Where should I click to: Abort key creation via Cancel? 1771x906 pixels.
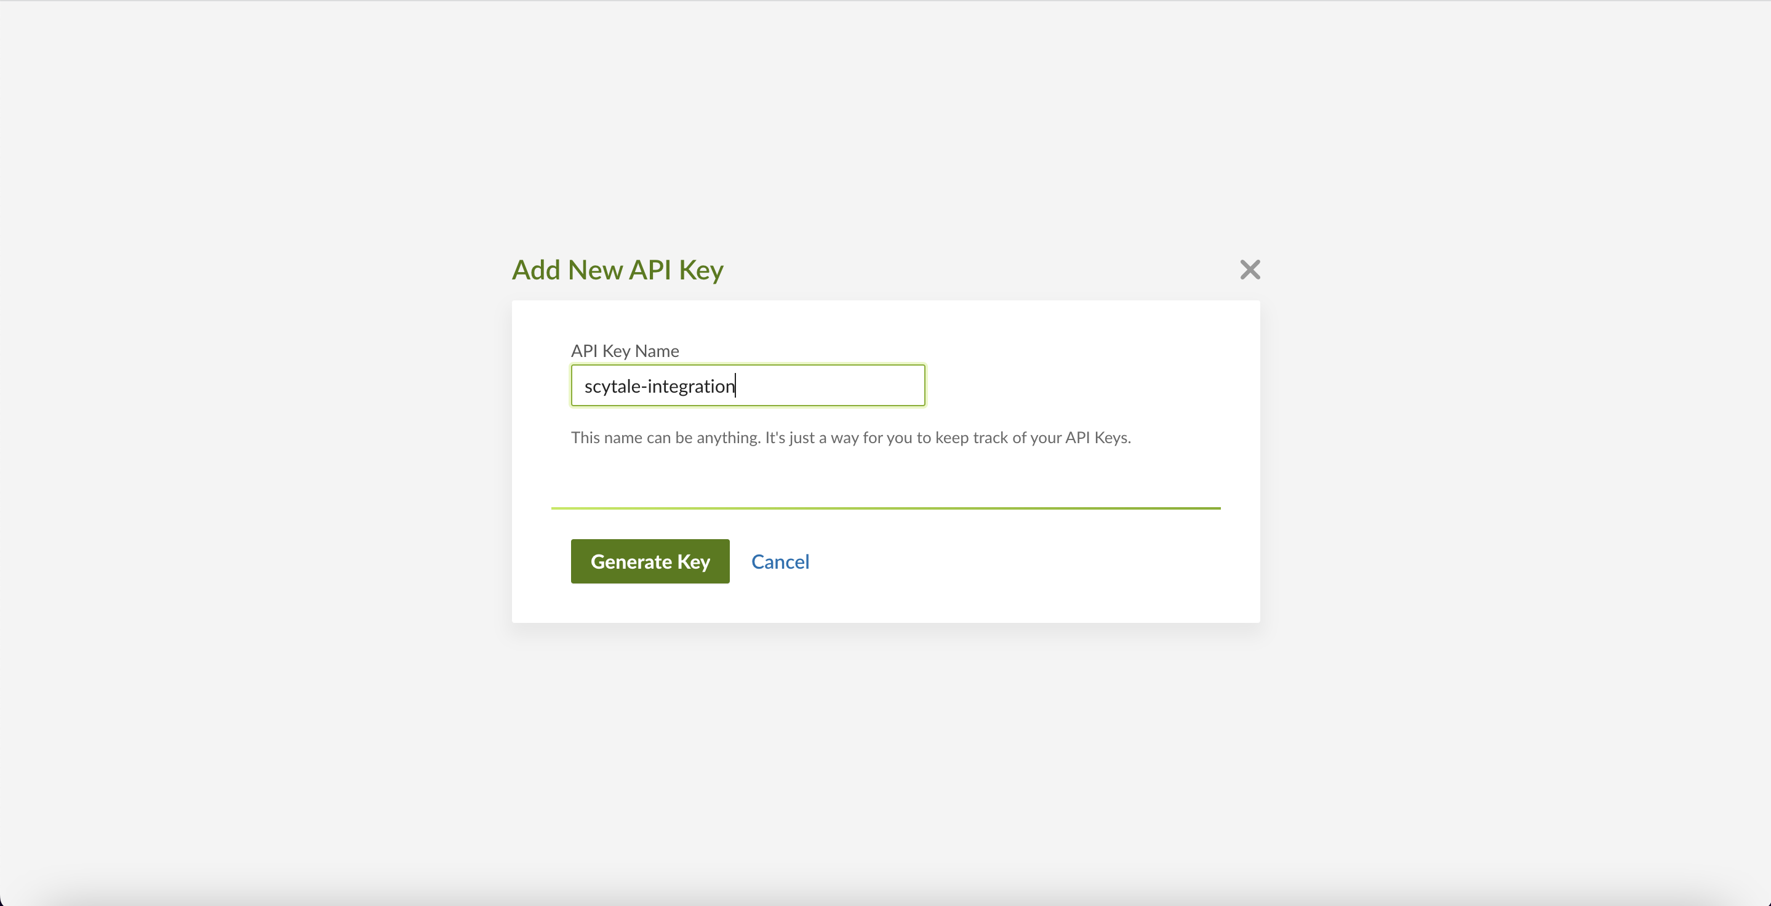click(x=780, y=561)
